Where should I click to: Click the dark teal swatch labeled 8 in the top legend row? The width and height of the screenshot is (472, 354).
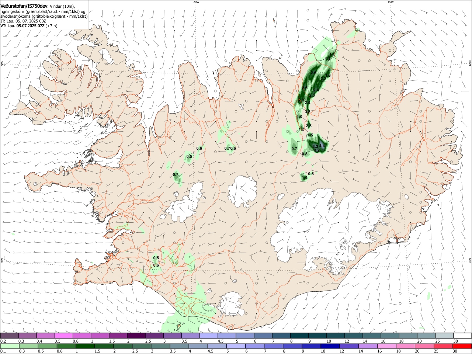click(x=299, y=336)
